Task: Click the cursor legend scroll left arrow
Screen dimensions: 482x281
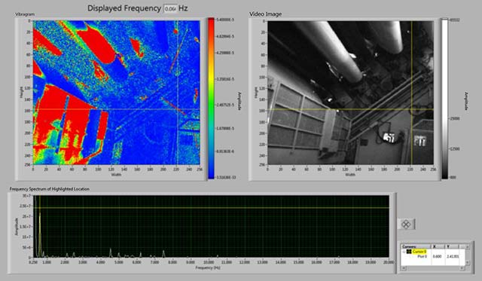Action: [404, 268]
